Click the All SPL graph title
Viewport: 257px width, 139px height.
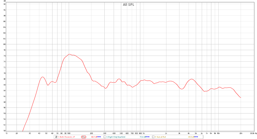tap(128, 5)
